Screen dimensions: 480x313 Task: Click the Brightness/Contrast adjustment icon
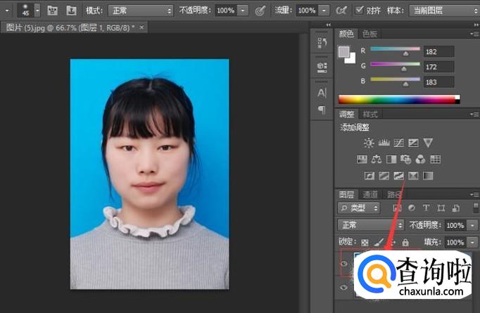coord(369,143)
